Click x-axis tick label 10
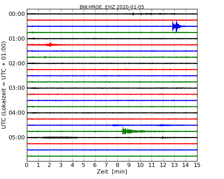This screenshot has height=179, width=224. 140,165
